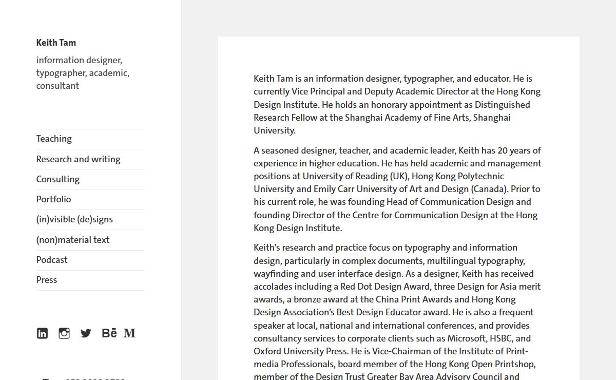616x380 pixels.
Task: Open the Podcast menu item
Action: point(52,260)
